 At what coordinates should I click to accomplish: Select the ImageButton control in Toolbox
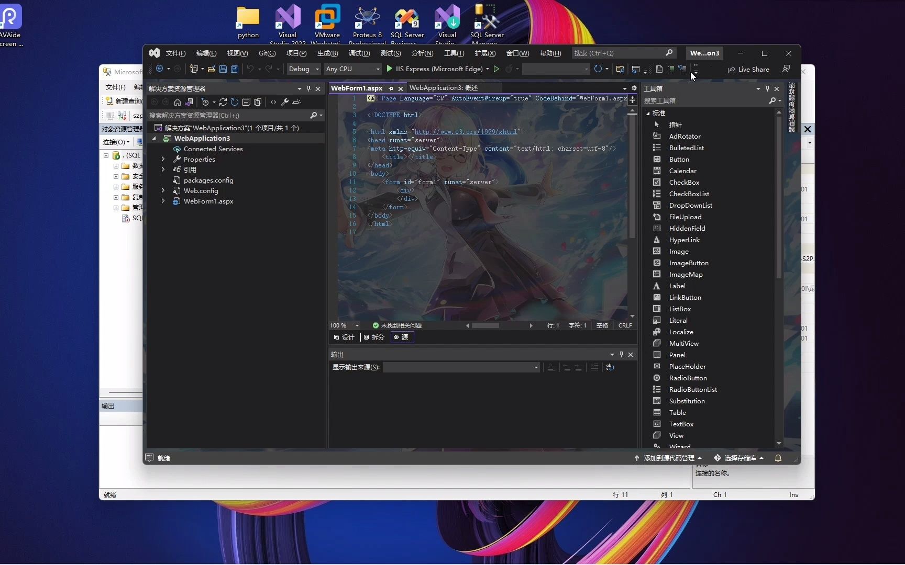click(x=689, y=263)
